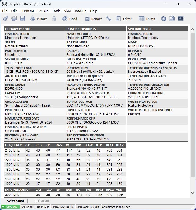Click 'Unknown (JEDEC ID: 0F01h)' value
The image size is (196, 210).
(88, 38)
